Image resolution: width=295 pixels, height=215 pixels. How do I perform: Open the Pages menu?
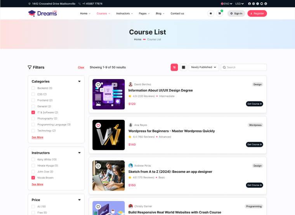[144, 14]
